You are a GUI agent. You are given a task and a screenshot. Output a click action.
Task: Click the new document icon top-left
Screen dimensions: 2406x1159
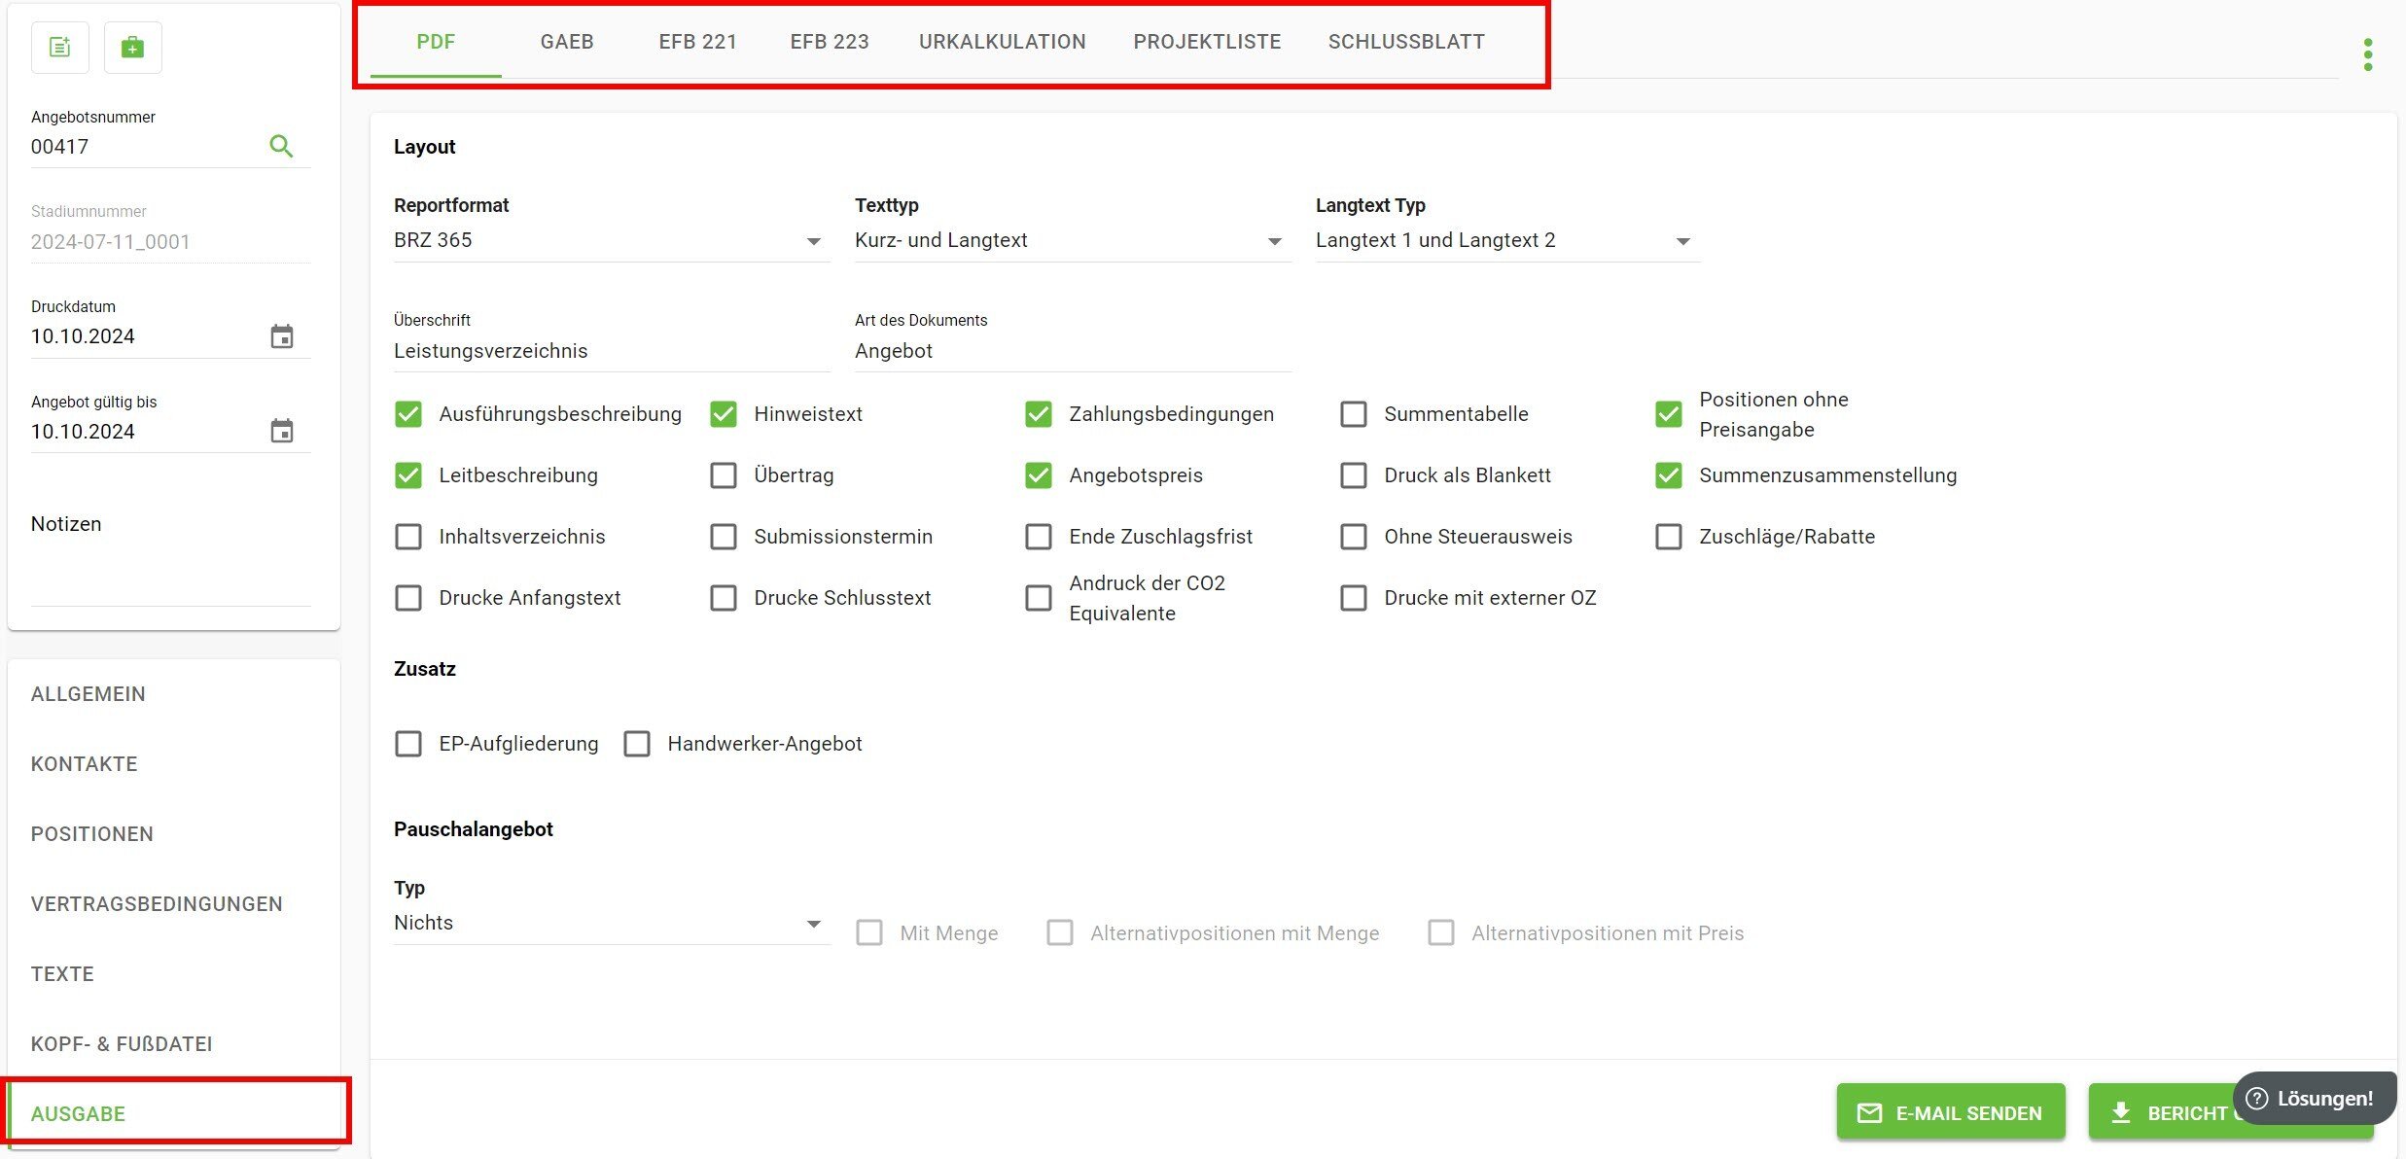point(60,47)
